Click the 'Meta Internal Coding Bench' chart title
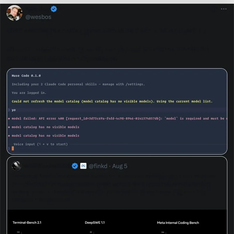Viewport: 234px width, 234px height. coord(178,223)
